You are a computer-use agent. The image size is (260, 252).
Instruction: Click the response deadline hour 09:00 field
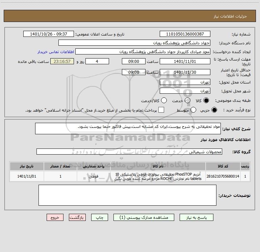click(134, 61)
